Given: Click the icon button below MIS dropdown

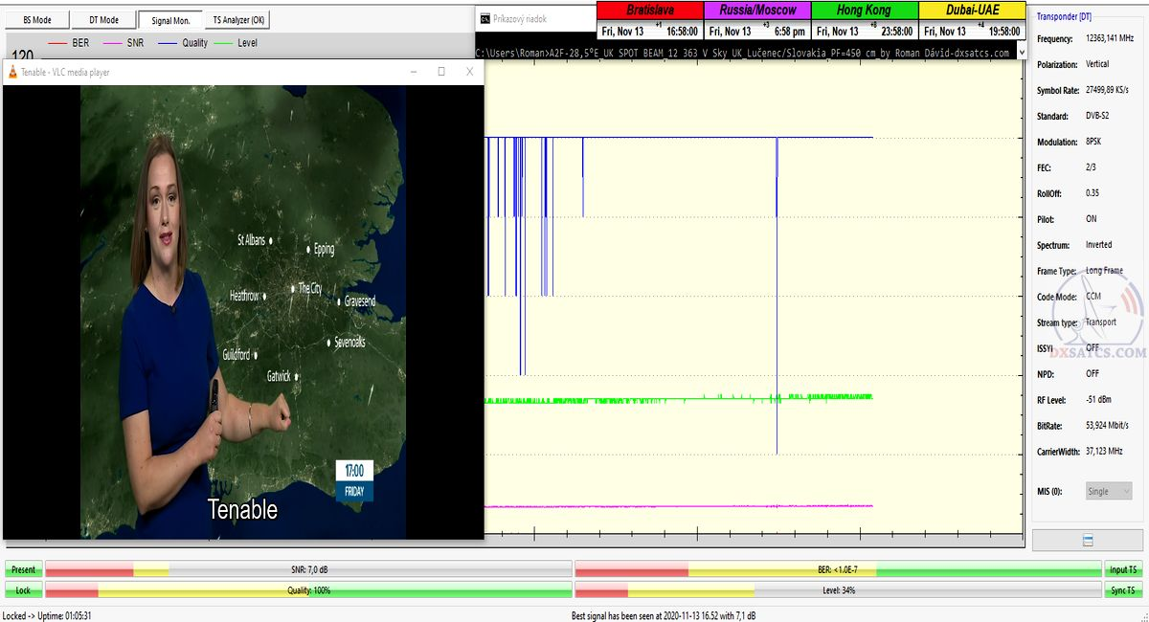Looking at the screenshot, I should pyautogui.click(x=1087, y=541).
